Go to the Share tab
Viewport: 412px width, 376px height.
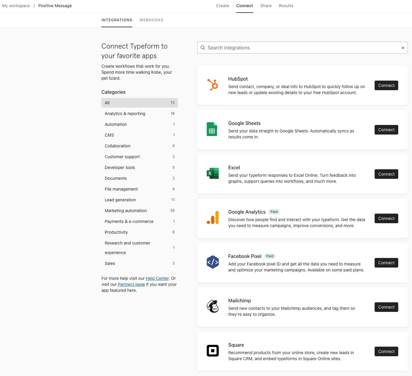point(266,6)
